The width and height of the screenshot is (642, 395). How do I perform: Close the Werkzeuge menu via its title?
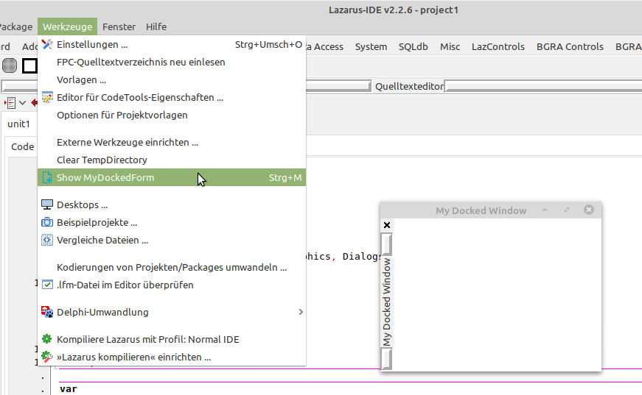[x=68, y=26]
